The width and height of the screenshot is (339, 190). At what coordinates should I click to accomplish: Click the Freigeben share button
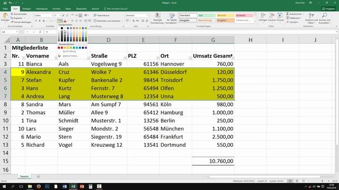click(328, 9)
